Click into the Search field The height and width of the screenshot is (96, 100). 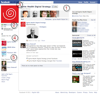point(35,2)
